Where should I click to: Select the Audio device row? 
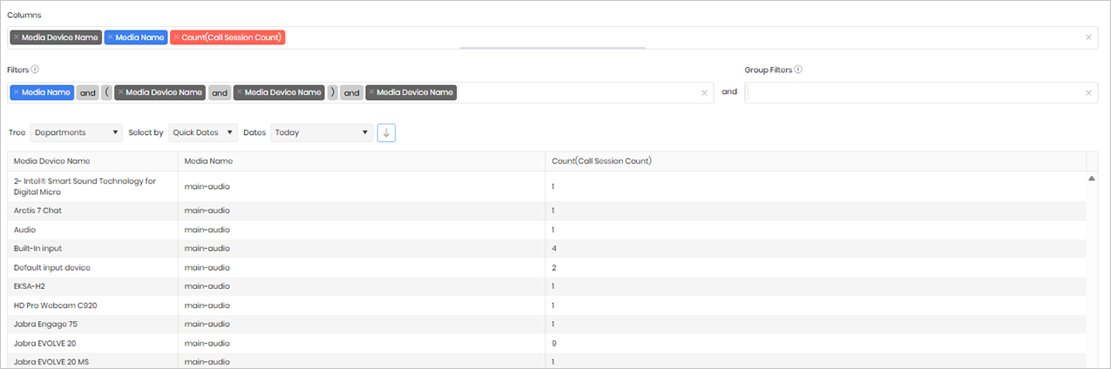[x=547, y=230]
